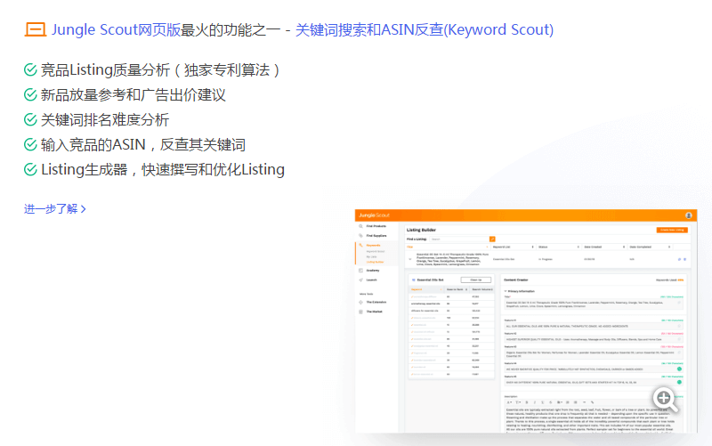Follow the 进一步了解 link
Viewport: 712px width, 446px height.
tap(55, 209)
